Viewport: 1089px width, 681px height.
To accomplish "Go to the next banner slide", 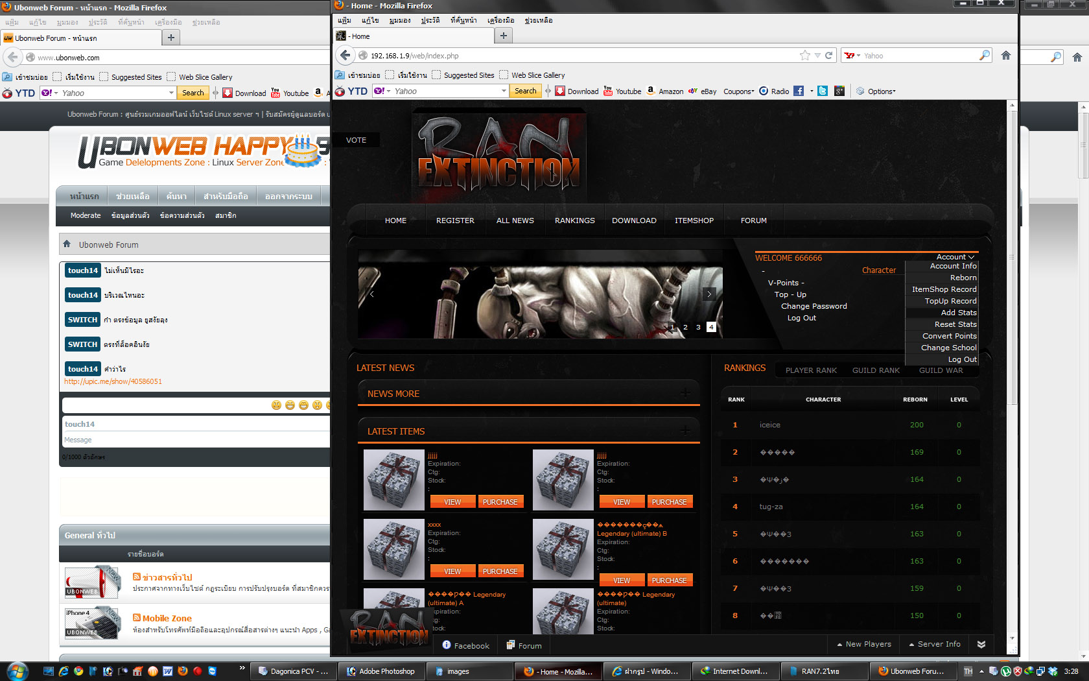I will coord(709,294).
